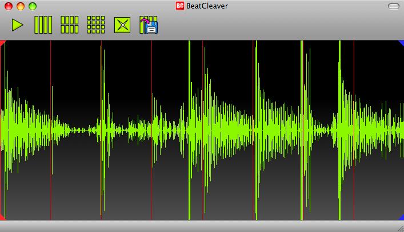Click the BeatCleaver BC title icon
The height and width of the screenshot is (232, 404).
pyautogui.click(x=180, y=6)
